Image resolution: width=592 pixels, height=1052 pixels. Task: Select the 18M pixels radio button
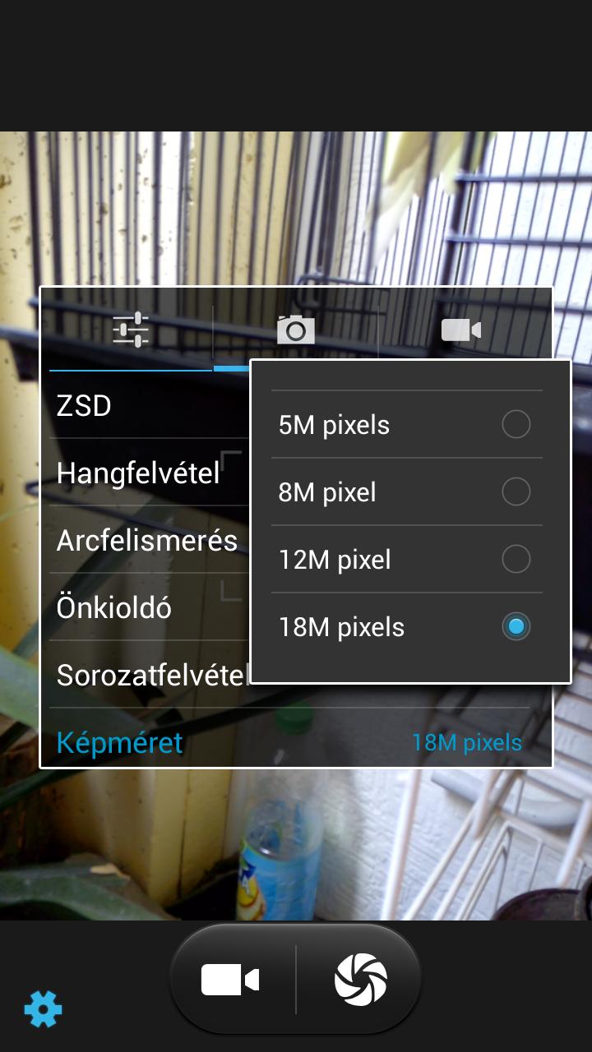(516, 627)
